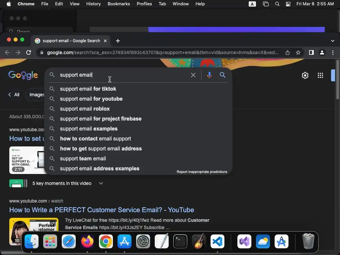Start voice search with the microphone icon
Image resolution: width=340 pixels, height=255 pixels.
209,75
